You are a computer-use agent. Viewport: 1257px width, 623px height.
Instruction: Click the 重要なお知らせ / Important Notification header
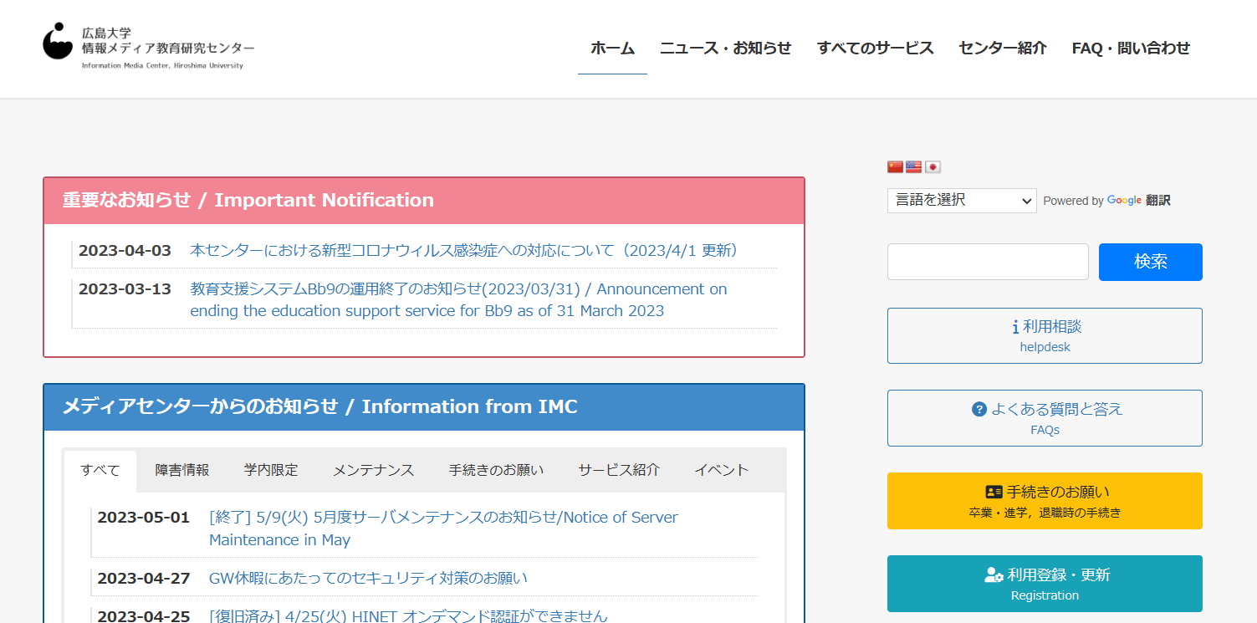[424, 201]
